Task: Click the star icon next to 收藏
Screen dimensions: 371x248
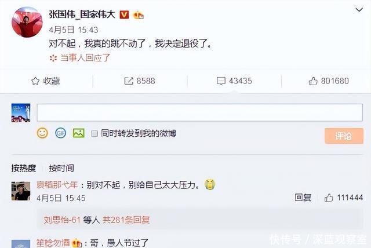Action: pyautogui.click(x=35, y=81)
